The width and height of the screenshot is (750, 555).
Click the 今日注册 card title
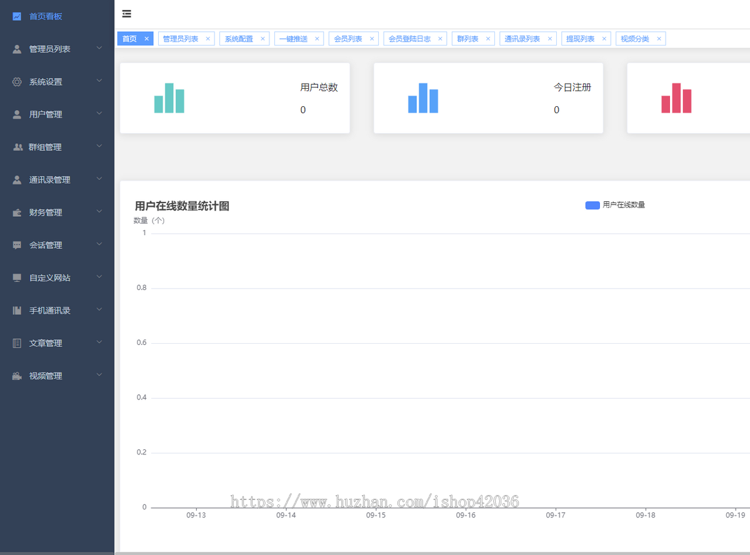(x=572, y=87)
